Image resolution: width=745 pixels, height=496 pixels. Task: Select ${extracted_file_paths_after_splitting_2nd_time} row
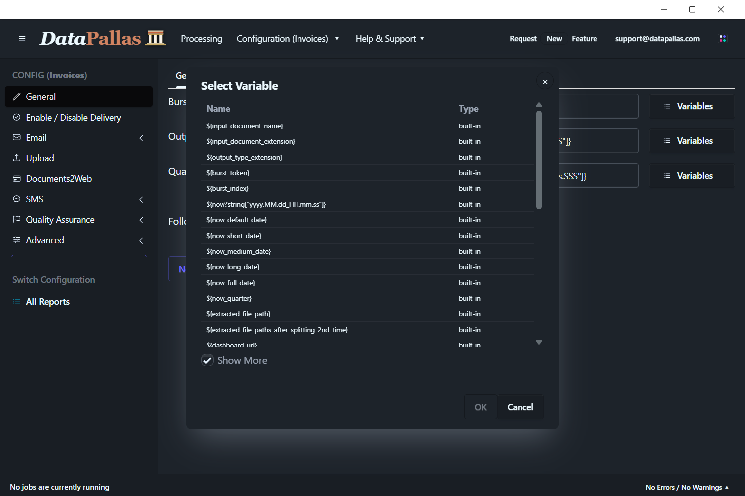tap(368, 330)
